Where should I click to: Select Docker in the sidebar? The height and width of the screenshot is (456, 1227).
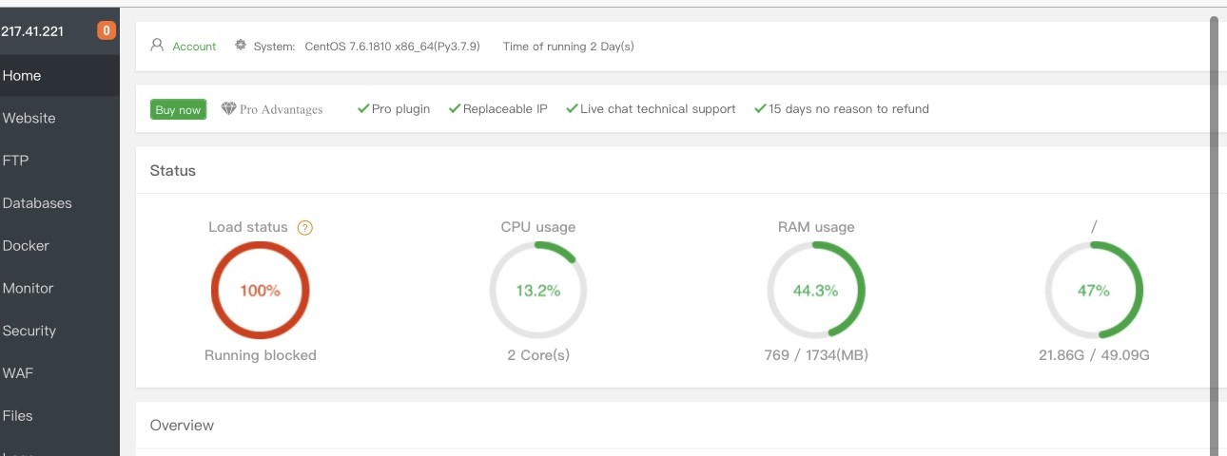click(26, 246)
